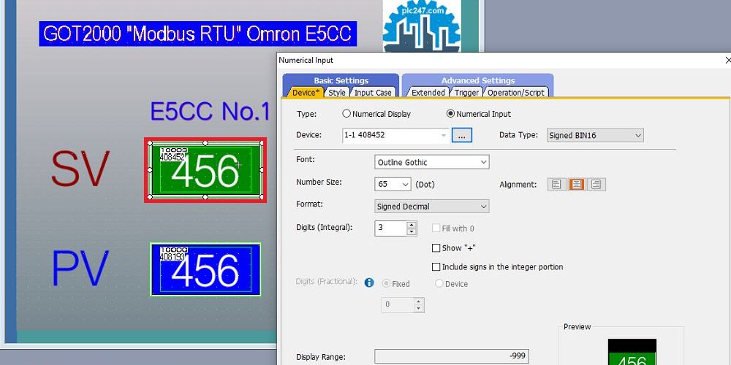Image resolution: width=731 pixels, height=365 pixels.
Task: Open the Input Case tab
Action: tap(373, 92)
